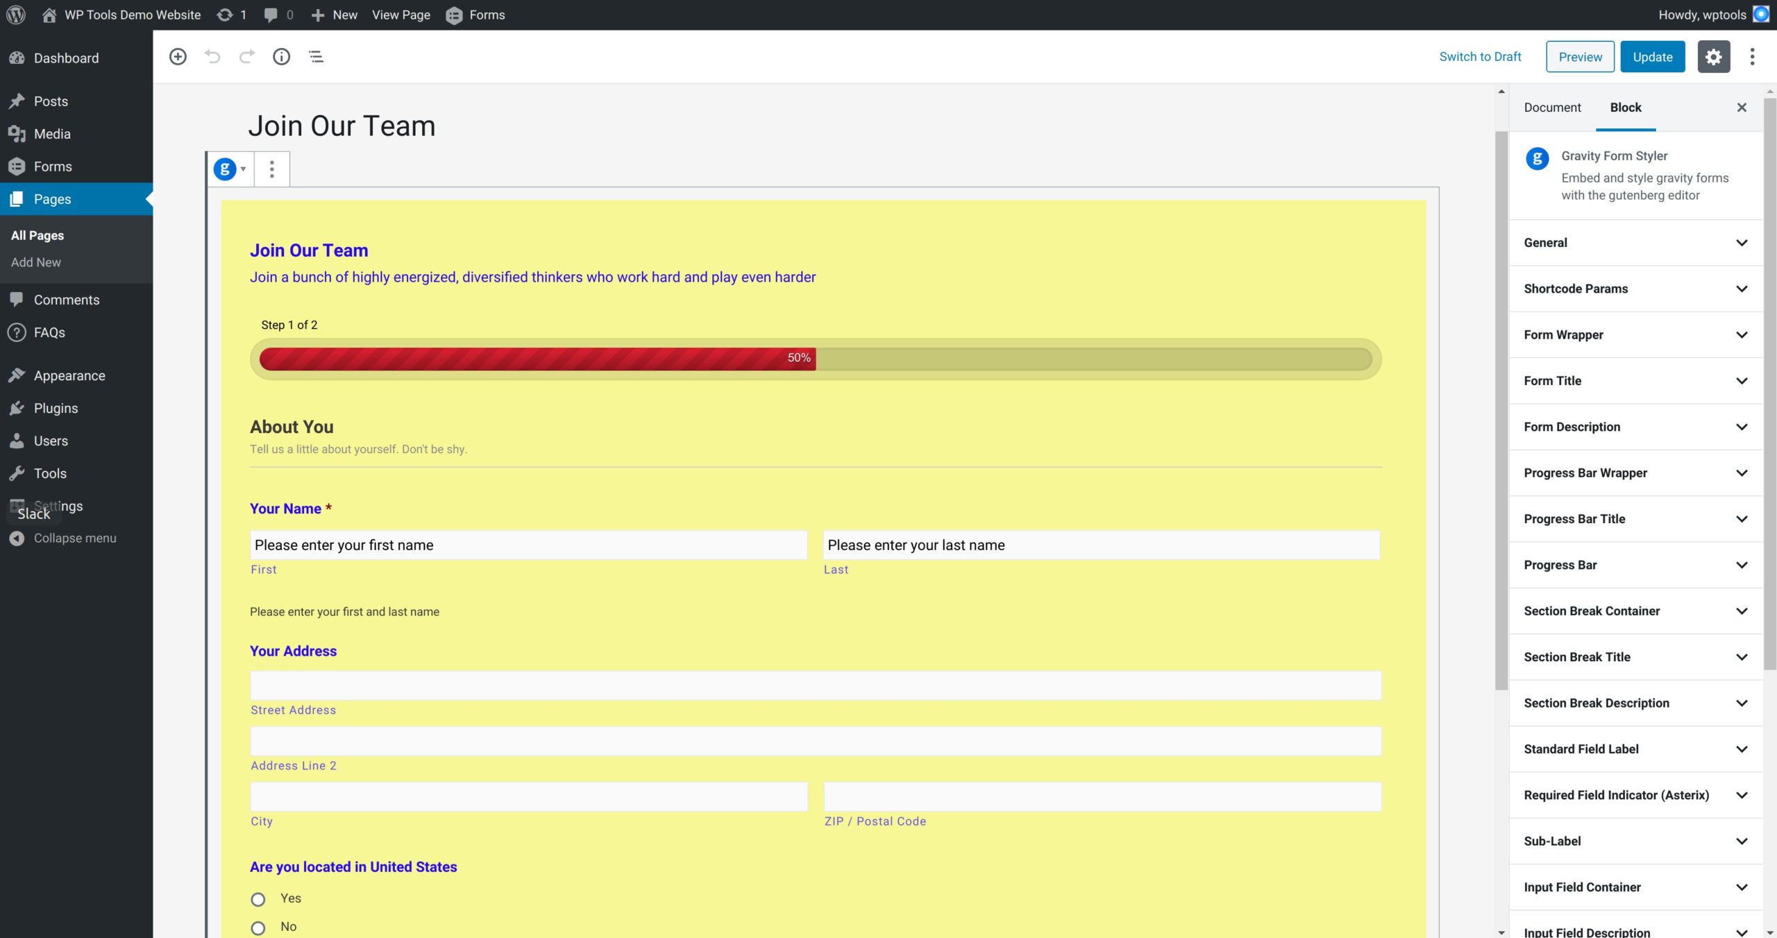1777x938 pixels.
Task: Select the 'Yes' radio button for US location
Action: click(258, 898)
